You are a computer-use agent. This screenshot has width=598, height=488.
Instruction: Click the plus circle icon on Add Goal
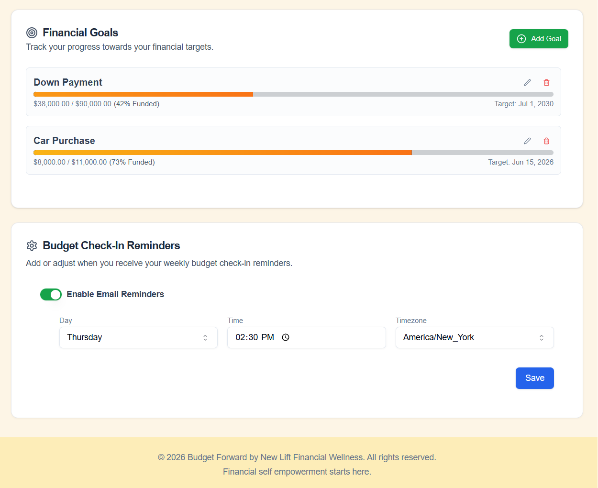coord(520,39)
